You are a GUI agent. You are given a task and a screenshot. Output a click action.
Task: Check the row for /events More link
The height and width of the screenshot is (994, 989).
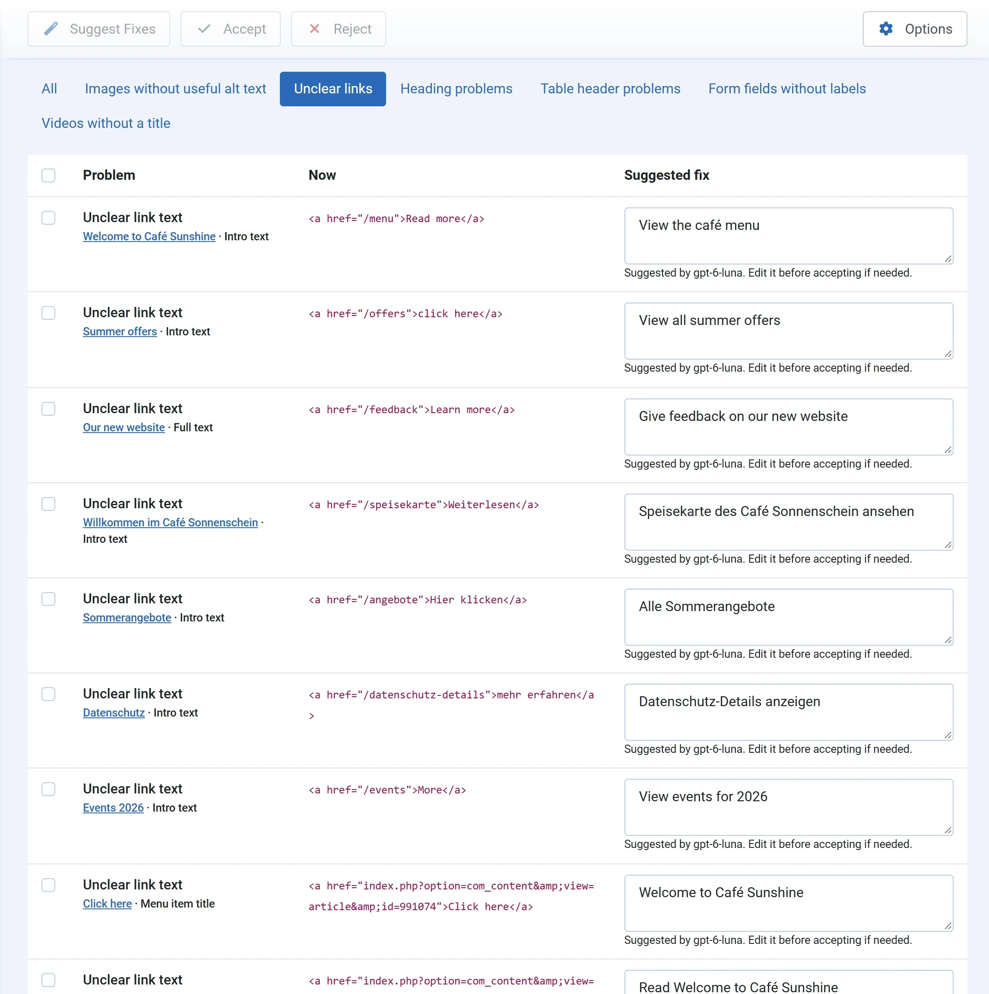tap(48, 789)
